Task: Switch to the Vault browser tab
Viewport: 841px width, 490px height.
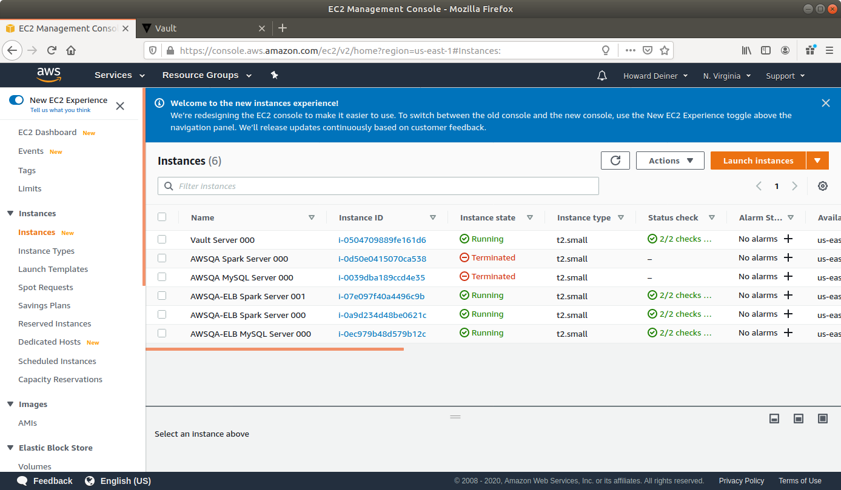Action: 203,28
